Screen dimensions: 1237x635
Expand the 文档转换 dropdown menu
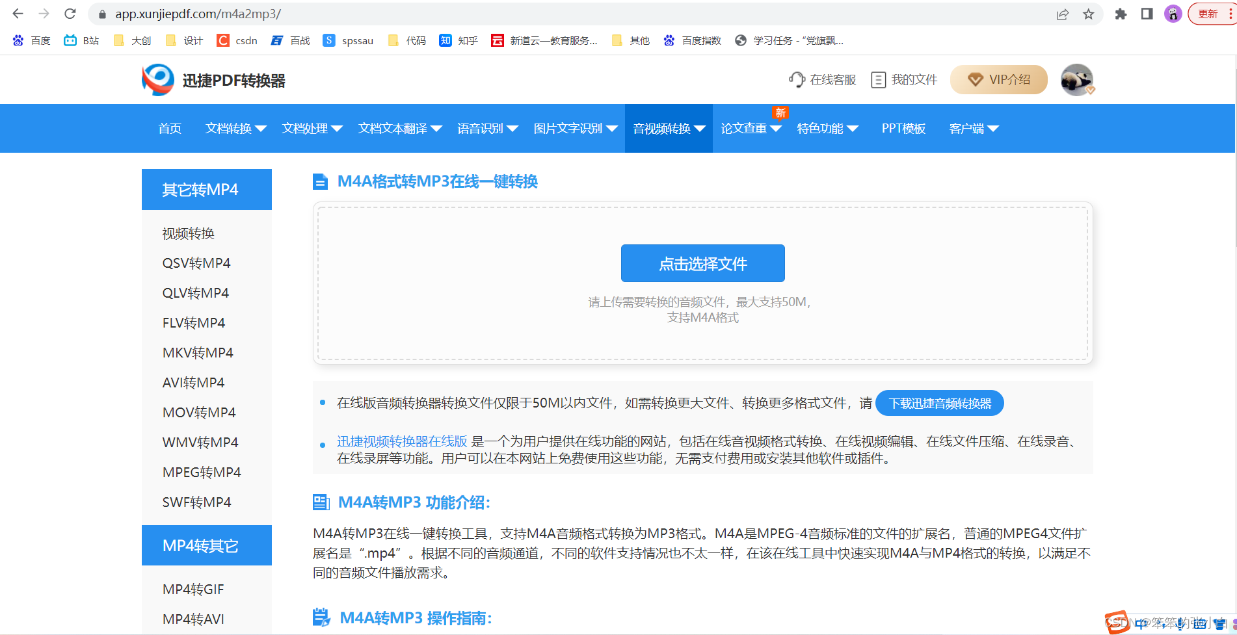click(x=236, y=129)
